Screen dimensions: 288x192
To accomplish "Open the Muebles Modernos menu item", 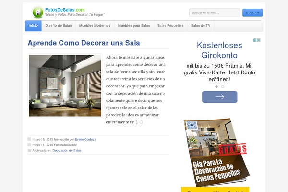I will tap(95, 26).
